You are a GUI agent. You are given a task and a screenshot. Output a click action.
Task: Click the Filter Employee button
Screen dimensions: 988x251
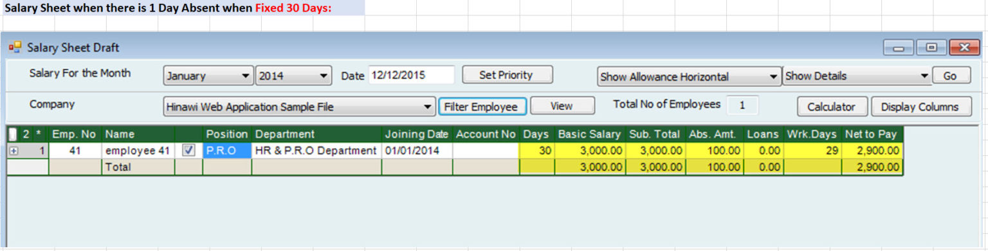tap(482, 107)
